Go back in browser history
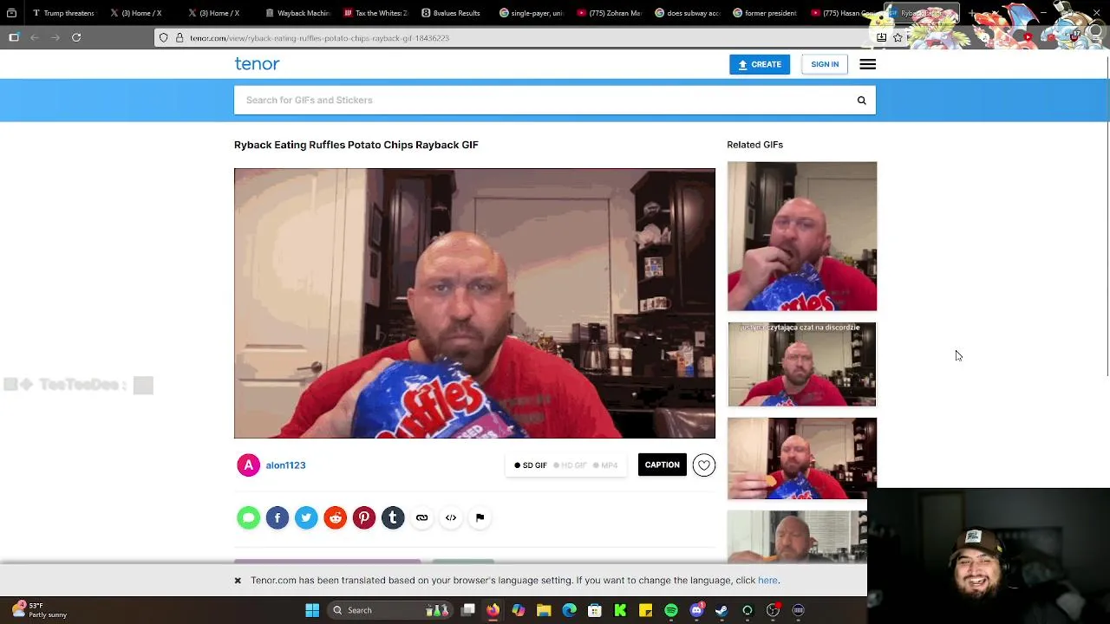This screenshot has width=1110, height=624. (35, 37)
